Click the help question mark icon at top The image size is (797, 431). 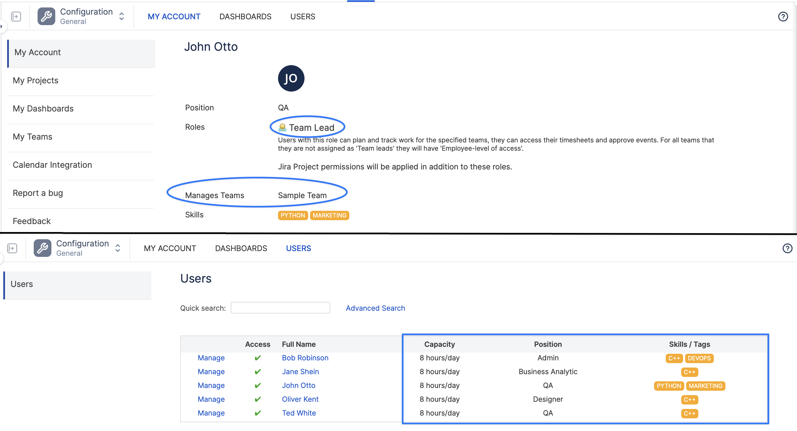pos(783,16)
